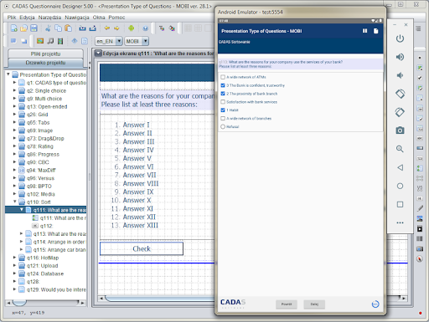Take emulator screenshot with camera icon
429x322 pixels.
click(400, 130)
